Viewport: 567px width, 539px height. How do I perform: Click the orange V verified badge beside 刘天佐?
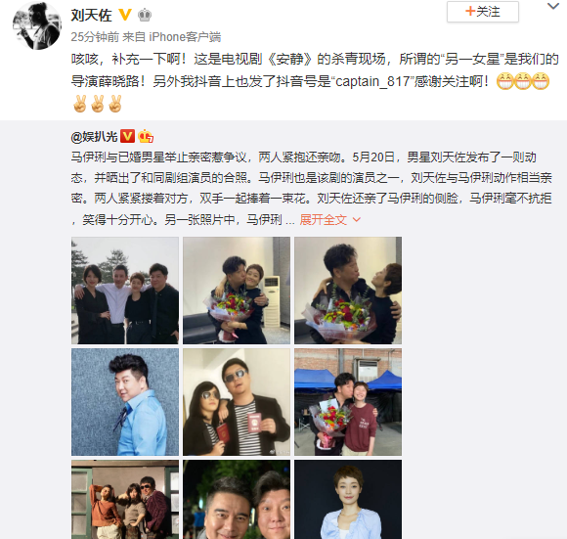(x=125, y=15)
